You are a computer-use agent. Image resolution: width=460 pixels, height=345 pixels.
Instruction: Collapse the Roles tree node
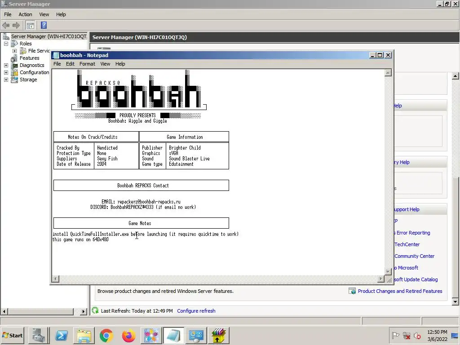click(x=6, y=44)
